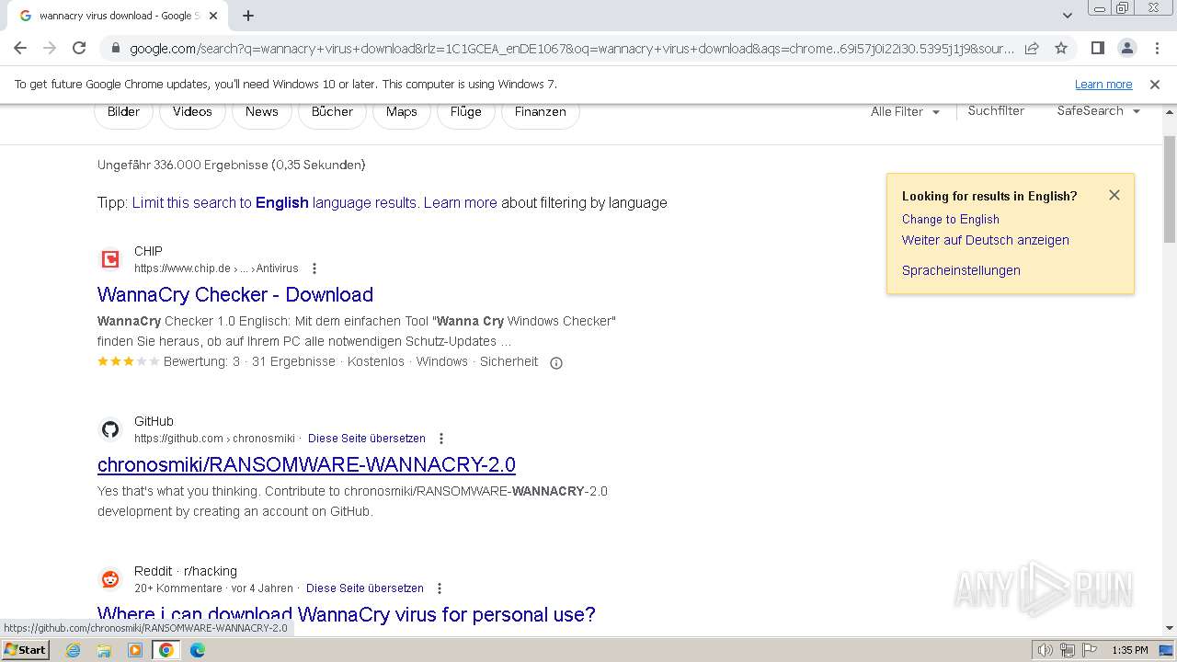Share this page from the address bar

(1032, 48)
